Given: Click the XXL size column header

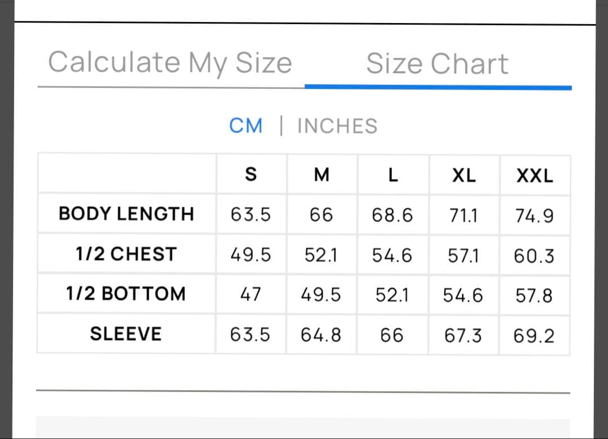Looking at the screenshot, I should point(535,176).
